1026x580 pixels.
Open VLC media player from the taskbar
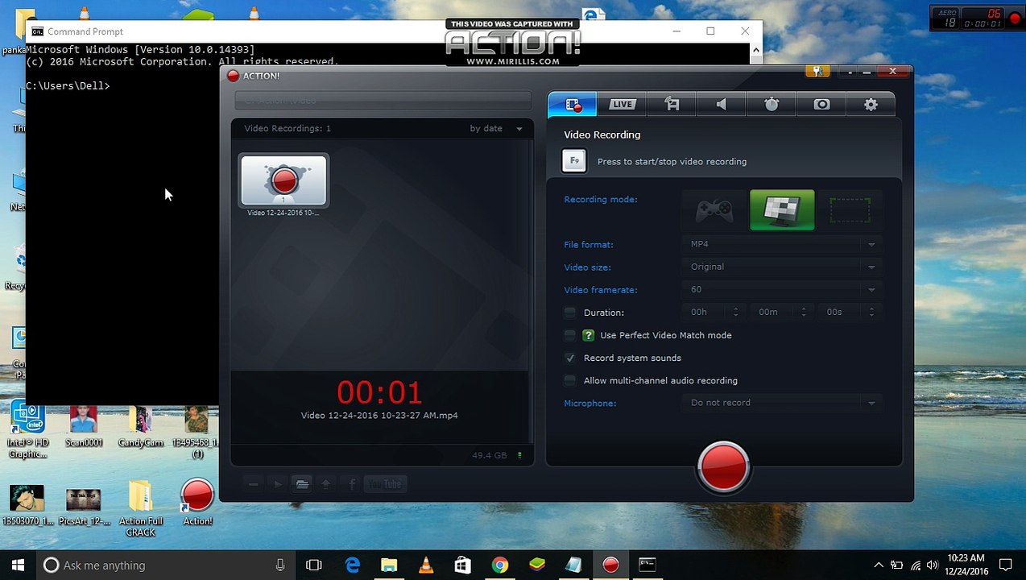426,565
